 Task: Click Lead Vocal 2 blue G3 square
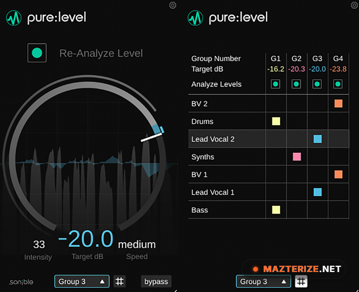pyautogui.click(x=318, y=139)
